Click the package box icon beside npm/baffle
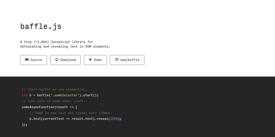 [117, 59]
